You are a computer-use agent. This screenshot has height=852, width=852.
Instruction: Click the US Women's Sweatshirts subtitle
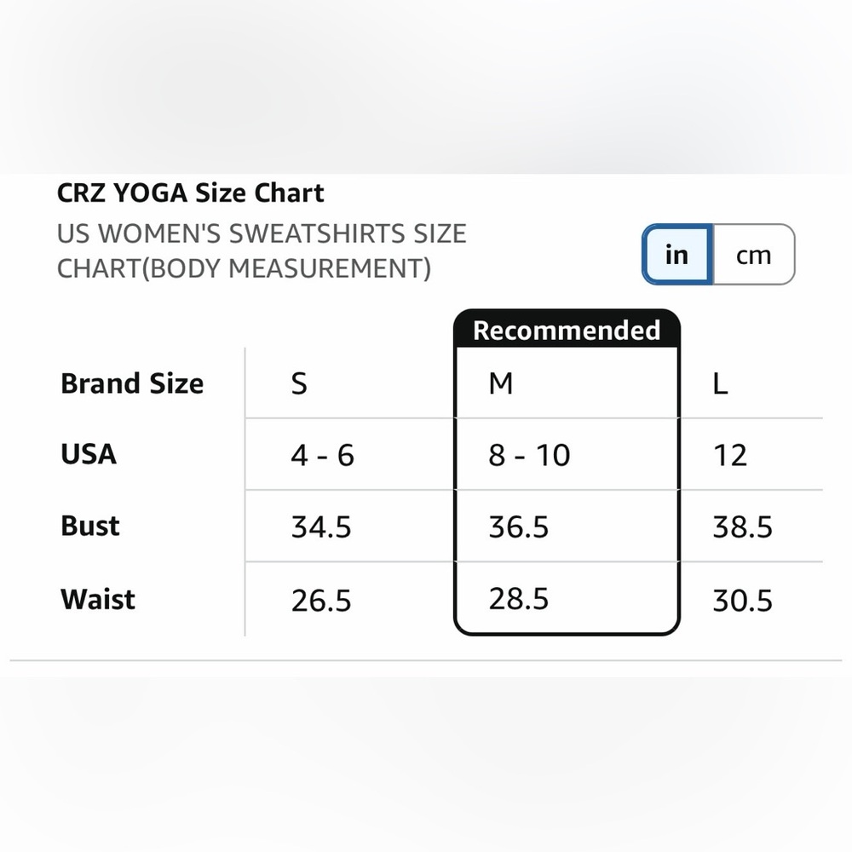click(x=262, y=251)
